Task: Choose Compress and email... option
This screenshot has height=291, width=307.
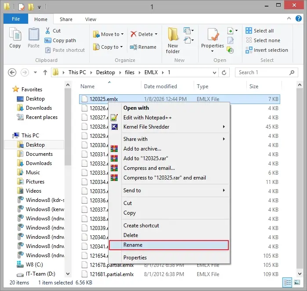Action: pos(169,168)
